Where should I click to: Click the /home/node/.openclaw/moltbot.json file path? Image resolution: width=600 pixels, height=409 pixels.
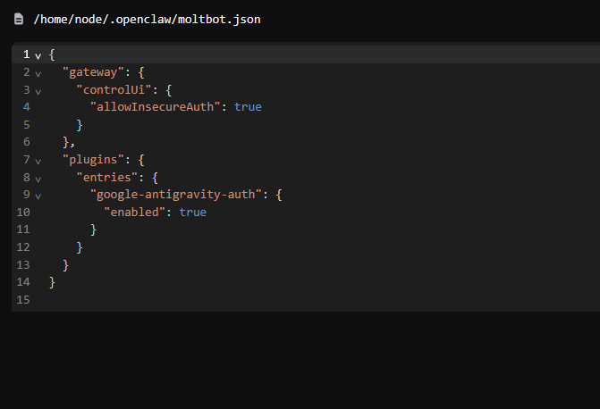click(x=148, y=19)
